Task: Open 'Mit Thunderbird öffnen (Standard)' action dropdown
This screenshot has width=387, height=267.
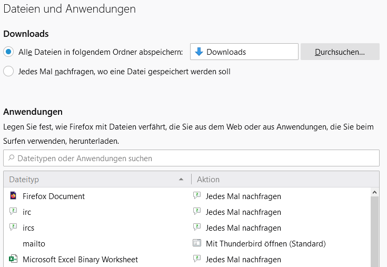Action: 281,243
